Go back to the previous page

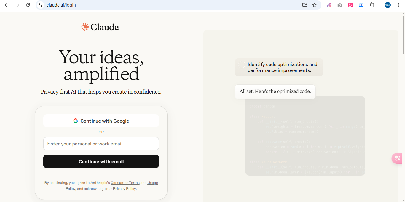click(7, 5)
